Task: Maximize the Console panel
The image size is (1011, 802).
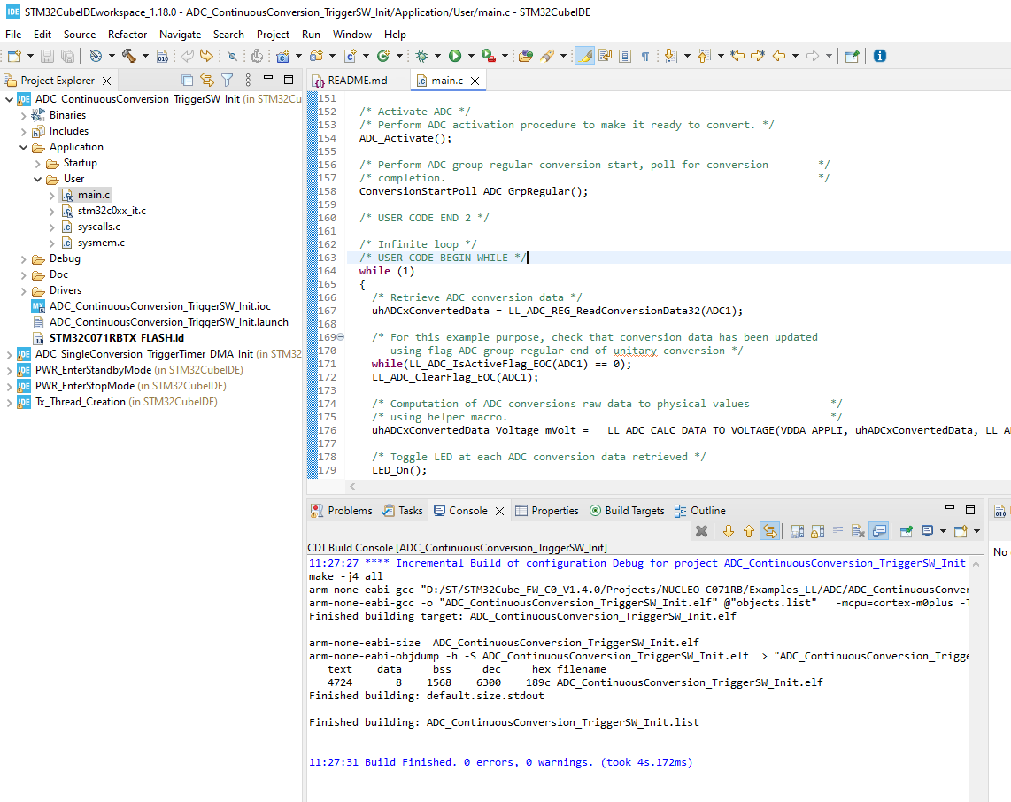Action: coord(969,510)
